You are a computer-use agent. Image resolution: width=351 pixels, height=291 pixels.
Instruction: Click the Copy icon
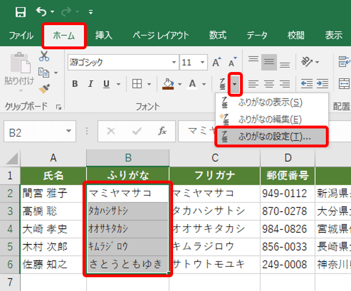(44, 73)
